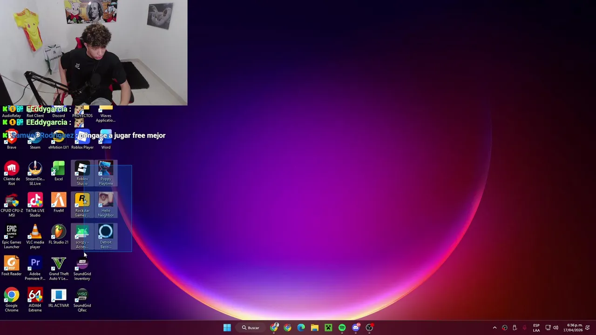Open the network status tray icon

[x=548, y=328]
